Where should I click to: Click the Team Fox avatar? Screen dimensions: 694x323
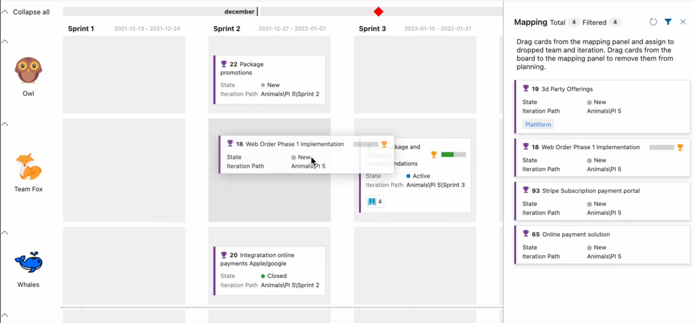point(28,167)
